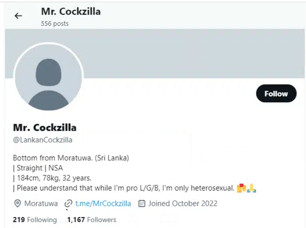Click the bold profile display name
This screenshot has height=228, width=306.
pyautogui.click(x=45, y=128)
